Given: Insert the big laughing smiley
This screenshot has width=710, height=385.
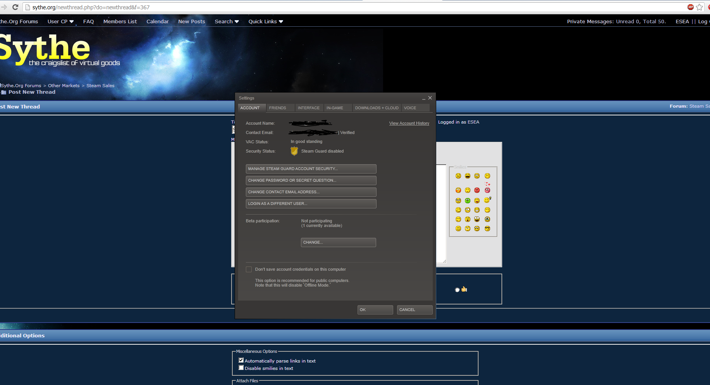Looking at the screenshot, I should (468, 176).
